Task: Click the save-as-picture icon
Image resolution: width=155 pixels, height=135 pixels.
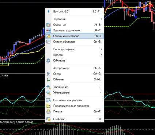Action: pyautogui.click(x=48, y=100)
